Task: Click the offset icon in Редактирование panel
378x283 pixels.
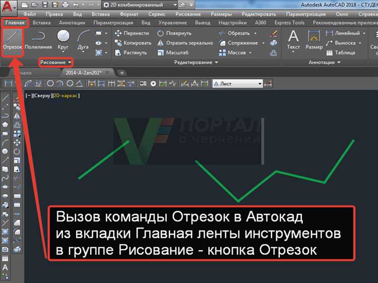Action: point(273,52)
